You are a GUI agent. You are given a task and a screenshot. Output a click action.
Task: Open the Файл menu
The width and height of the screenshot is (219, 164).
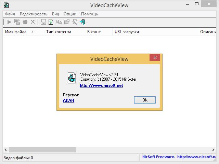(10, 14)
